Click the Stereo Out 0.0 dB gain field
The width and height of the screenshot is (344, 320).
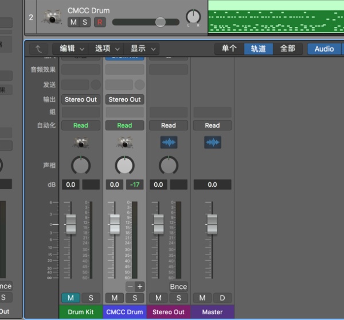coord(158,184)
